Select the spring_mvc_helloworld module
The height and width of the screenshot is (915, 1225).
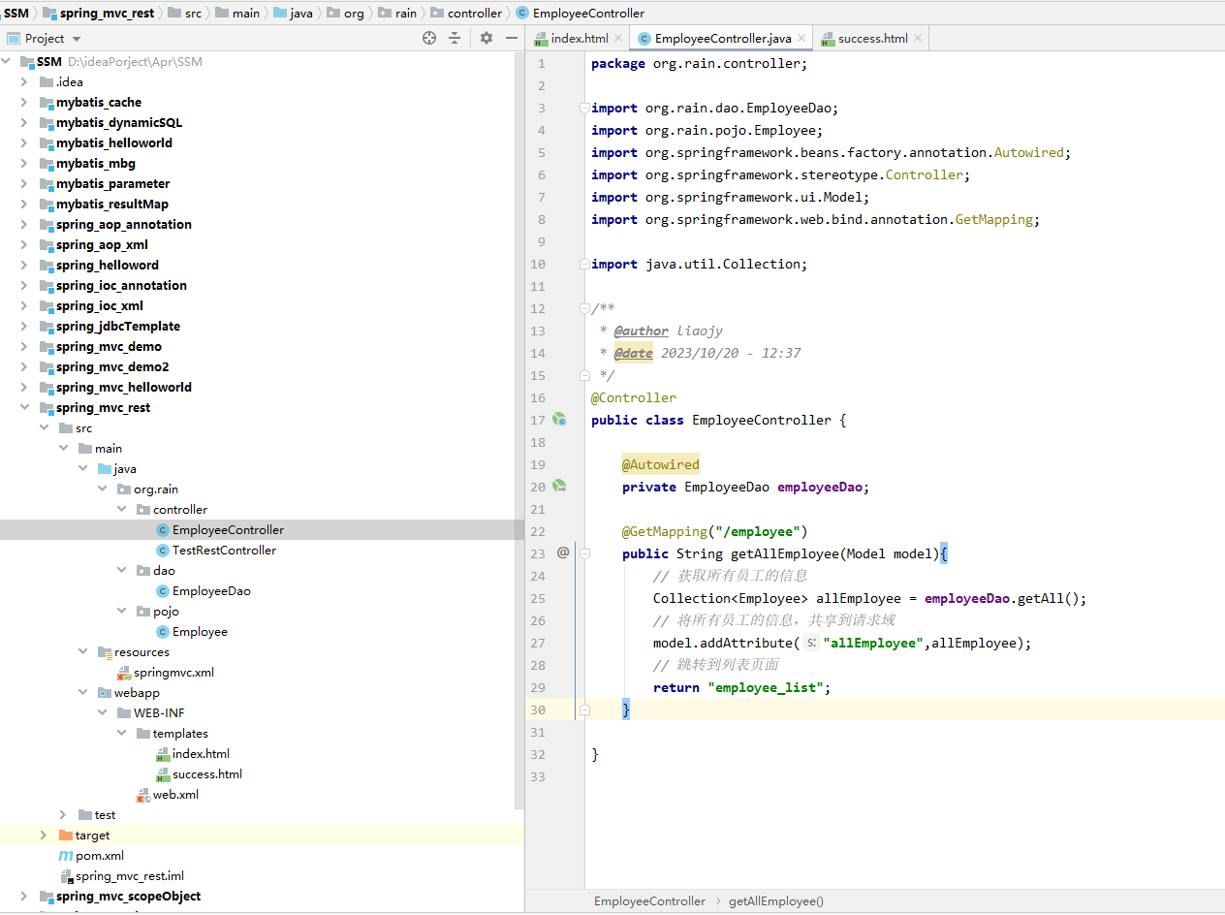click(124, 388)
